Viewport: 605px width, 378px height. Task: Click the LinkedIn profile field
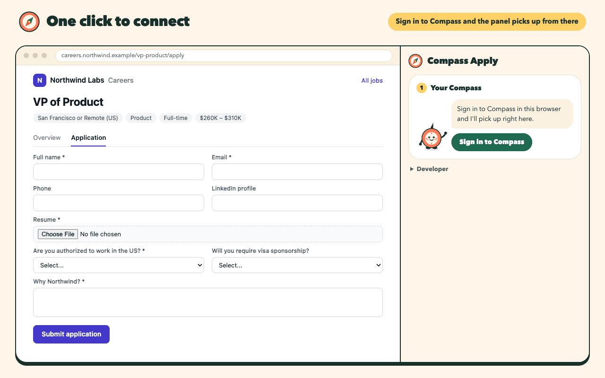(297, 203)
